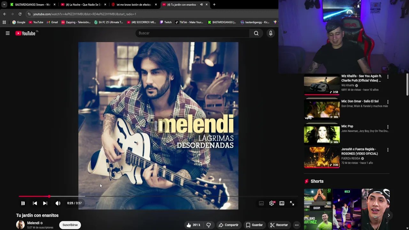Open ROSONES video title link
Viewport: 409px width, 230px height.
click(x=359, y=151)
